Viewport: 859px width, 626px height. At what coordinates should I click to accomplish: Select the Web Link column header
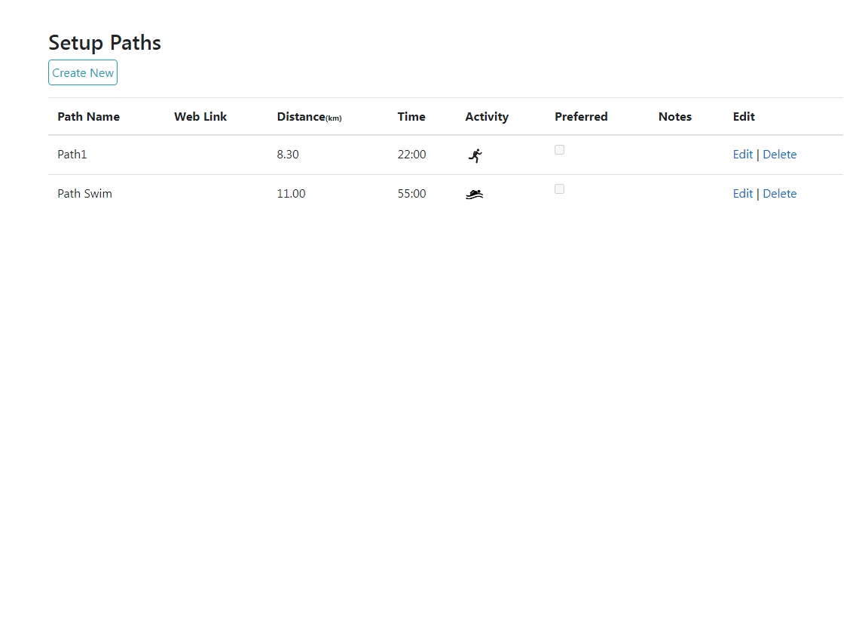tap(200, 117)
